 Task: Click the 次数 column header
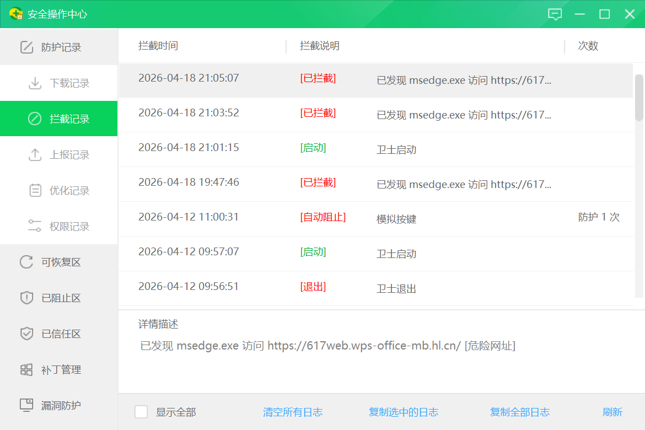click(588, 46)
